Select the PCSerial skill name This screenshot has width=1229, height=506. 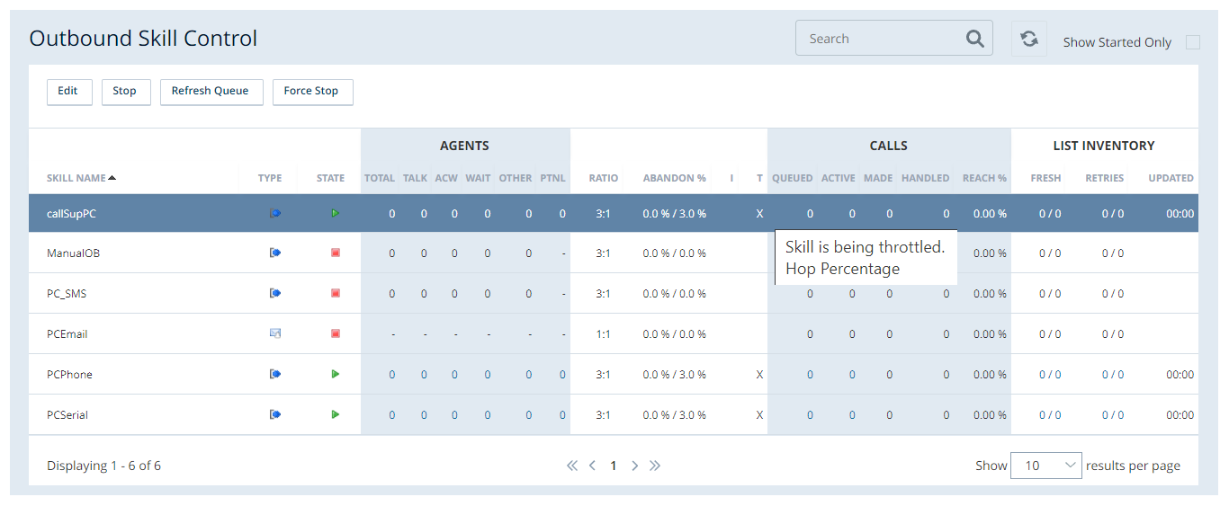pos(67,415)
